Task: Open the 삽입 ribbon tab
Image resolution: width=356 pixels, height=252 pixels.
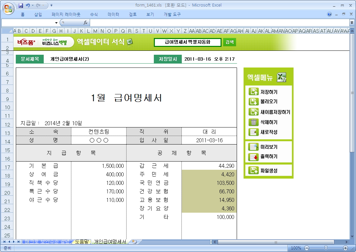Action: pos(38,14)
